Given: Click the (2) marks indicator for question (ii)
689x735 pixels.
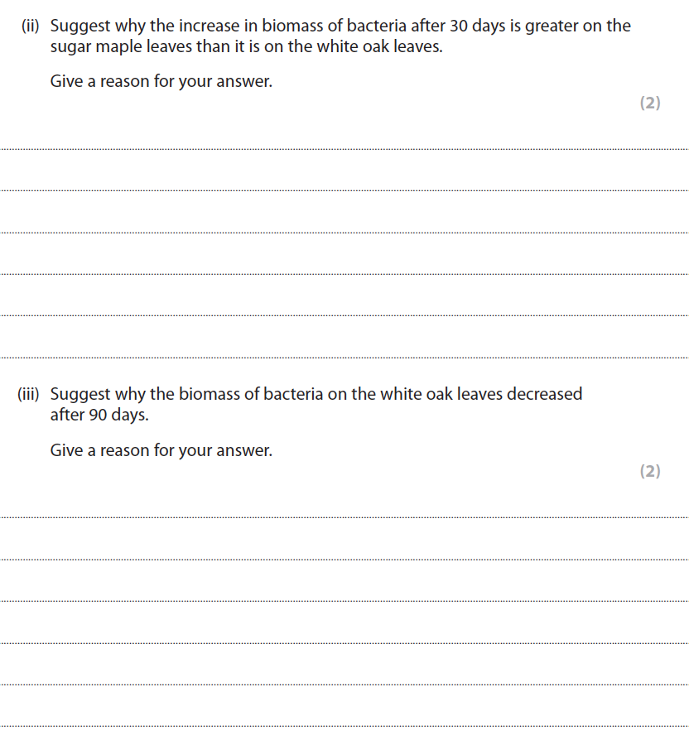Looking at the screenshot, I should pos(650,103).
